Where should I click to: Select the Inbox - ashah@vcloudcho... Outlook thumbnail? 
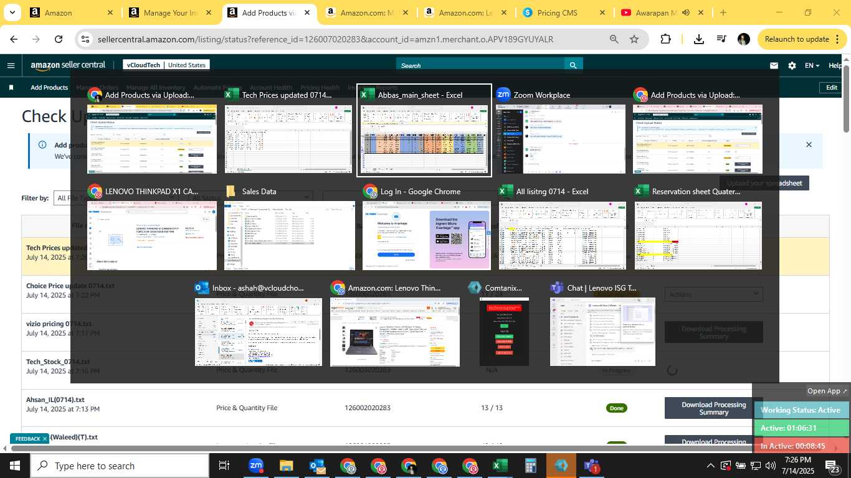[259, 324]
